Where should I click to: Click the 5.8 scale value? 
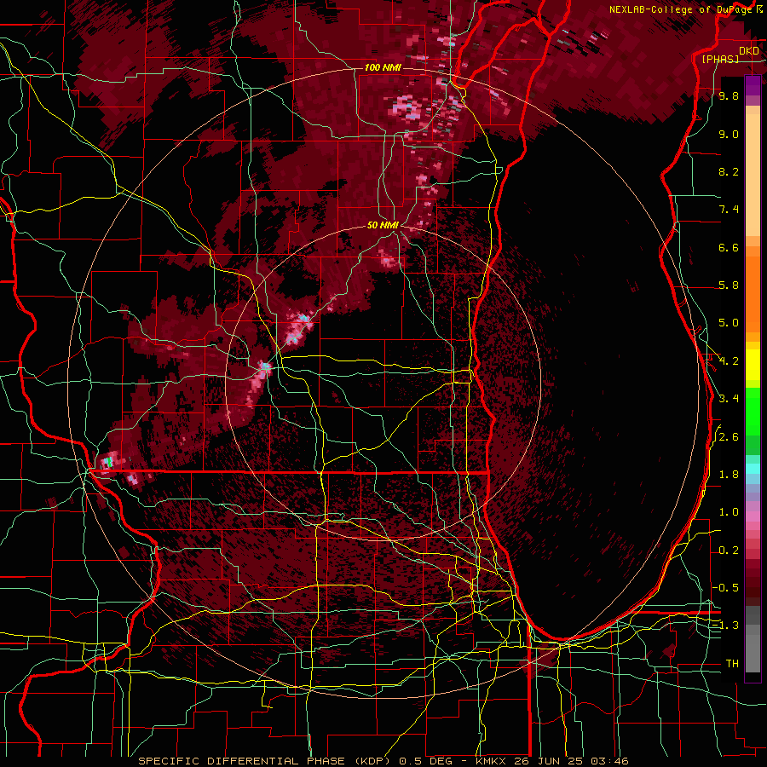(x=729, y=285)
